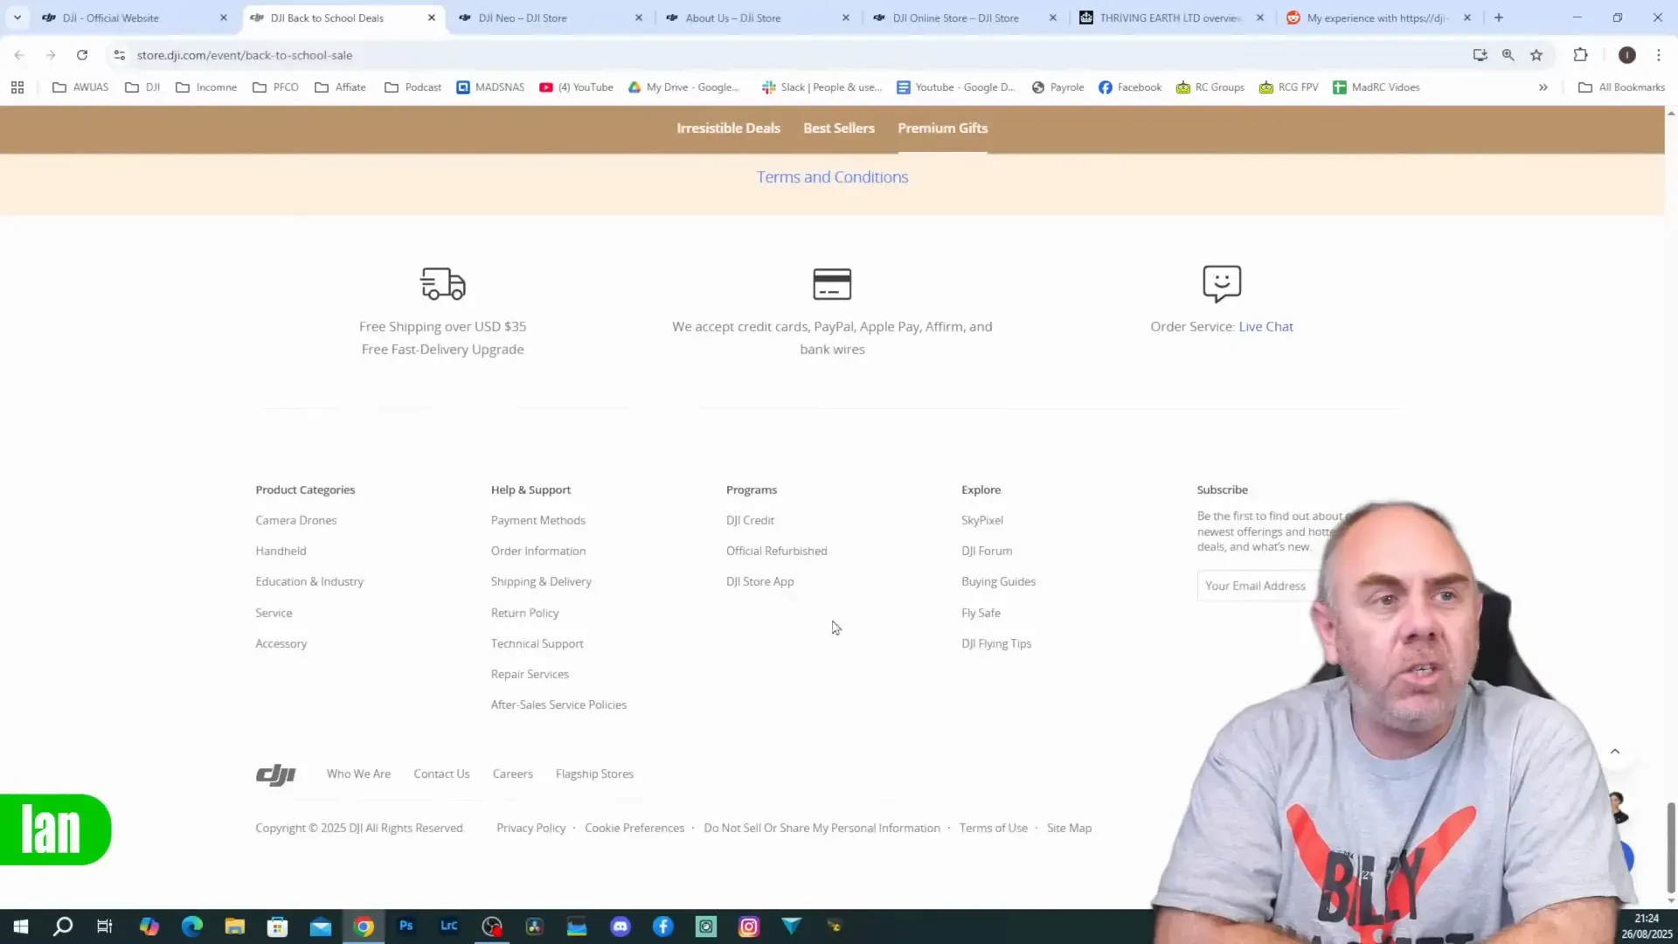Open Task View on taskbar

[x=105, y=927]
